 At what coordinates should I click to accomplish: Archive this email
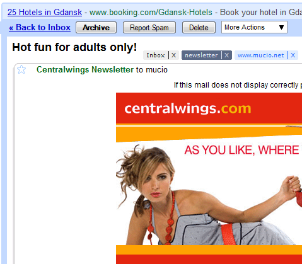click(x=96, y=28)
